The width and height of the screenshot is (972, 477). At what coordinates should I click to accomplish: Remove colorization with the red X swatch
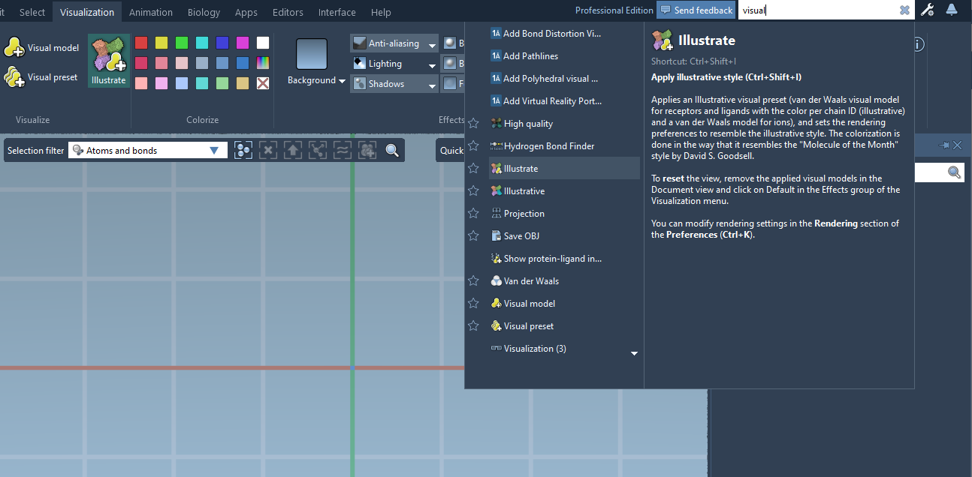pyautogui.click(x=263, y=83)
